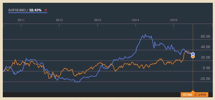Click the 2014 year label on the axis
215x100 pixels.
[x=136, y=20]
